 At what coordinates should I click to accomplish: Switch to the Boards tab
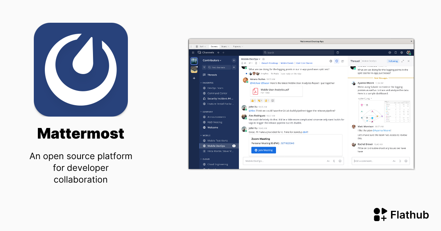[x=225, y=47]
